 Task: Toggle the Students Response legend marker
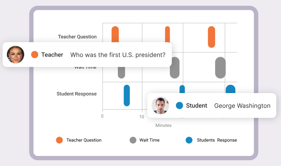(189, 140)
